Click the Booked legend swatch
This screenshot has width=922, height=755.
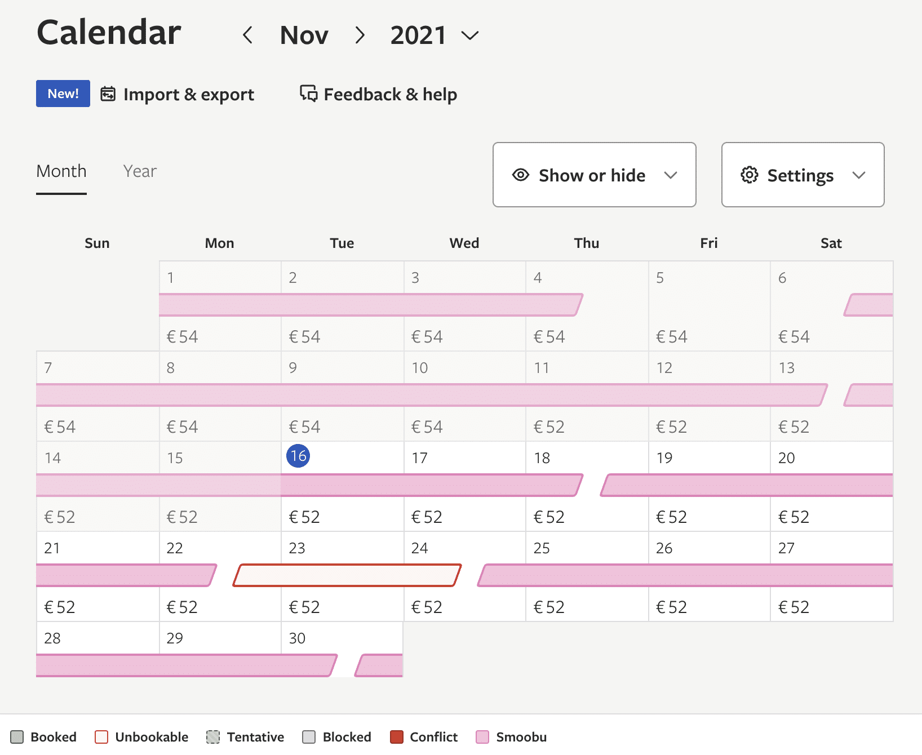[17, 737]
